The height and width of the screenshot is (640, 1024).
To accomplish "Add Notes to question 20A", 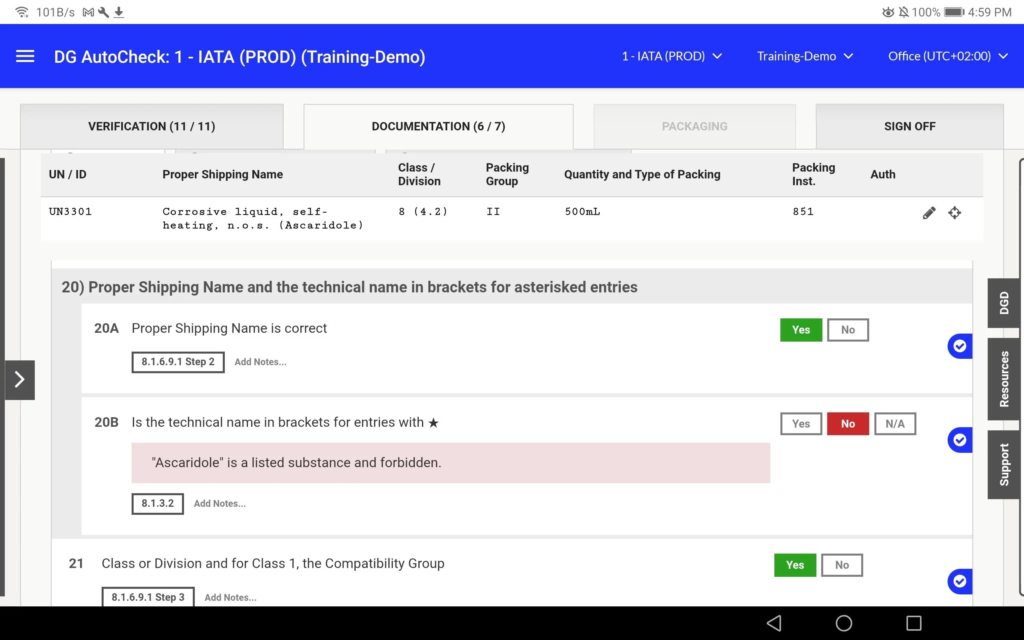I will pyautogui.click(x=261, y=362).
